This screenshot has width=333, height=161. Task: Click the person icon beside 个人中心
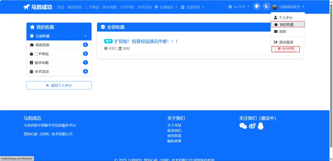[x=276, y=17]
